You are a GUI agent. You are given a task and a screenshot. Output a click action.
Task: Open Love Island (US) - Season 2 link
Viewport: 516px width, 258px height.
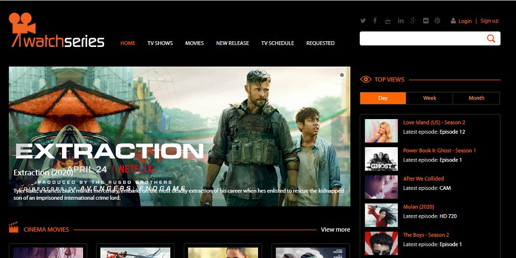point(434,122)
